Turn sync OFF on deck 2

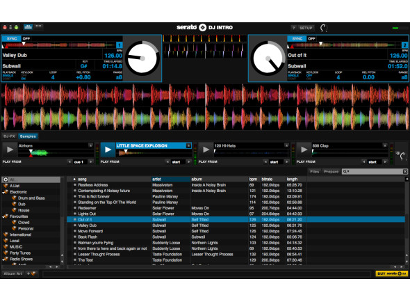click(311, 38)
